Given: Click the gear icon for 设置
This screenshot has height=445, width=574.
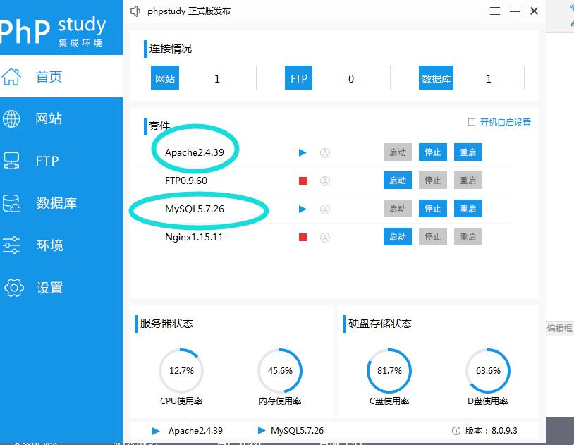Looking at the screenshot, I should point(13,288).
